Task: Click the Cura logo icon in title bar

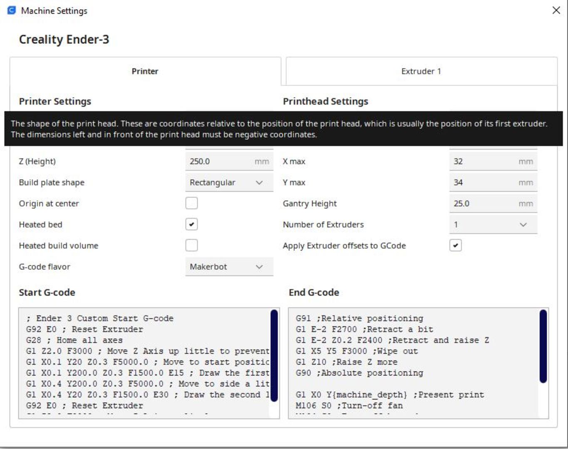Action: pos(12,10)
